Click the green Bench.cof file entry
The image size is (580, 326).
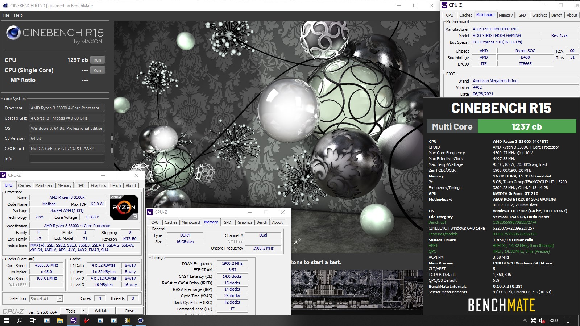(x=437, y=222)
